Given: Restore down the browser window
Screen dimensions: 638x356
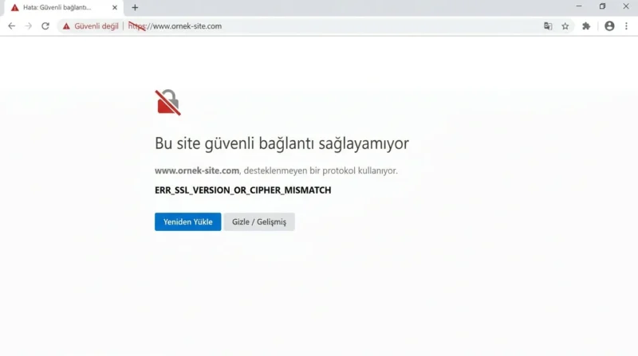Looking at the screenshot, I should (602, 6).
